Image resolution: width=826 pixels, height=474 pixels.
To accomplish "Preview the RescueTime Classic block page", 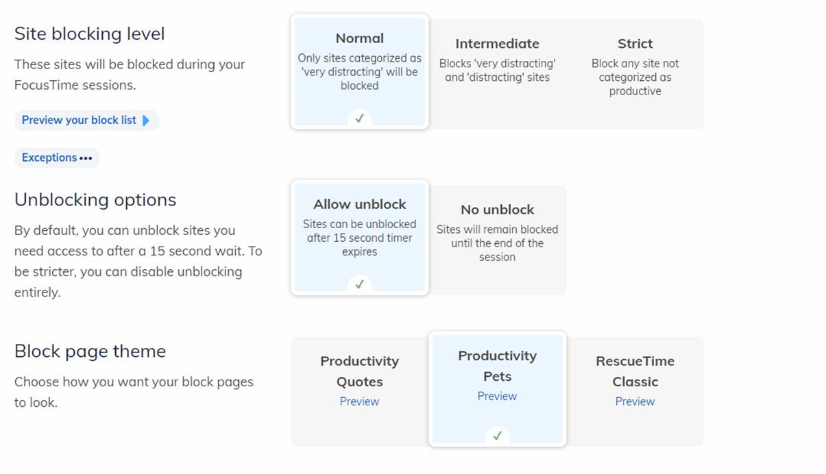I will point(635,401).
